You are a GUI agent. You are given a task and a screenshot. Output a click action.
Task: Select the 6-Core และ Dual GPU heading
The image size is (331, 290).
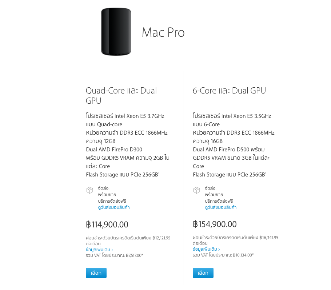pyautogui.click(x=229, y=91)
